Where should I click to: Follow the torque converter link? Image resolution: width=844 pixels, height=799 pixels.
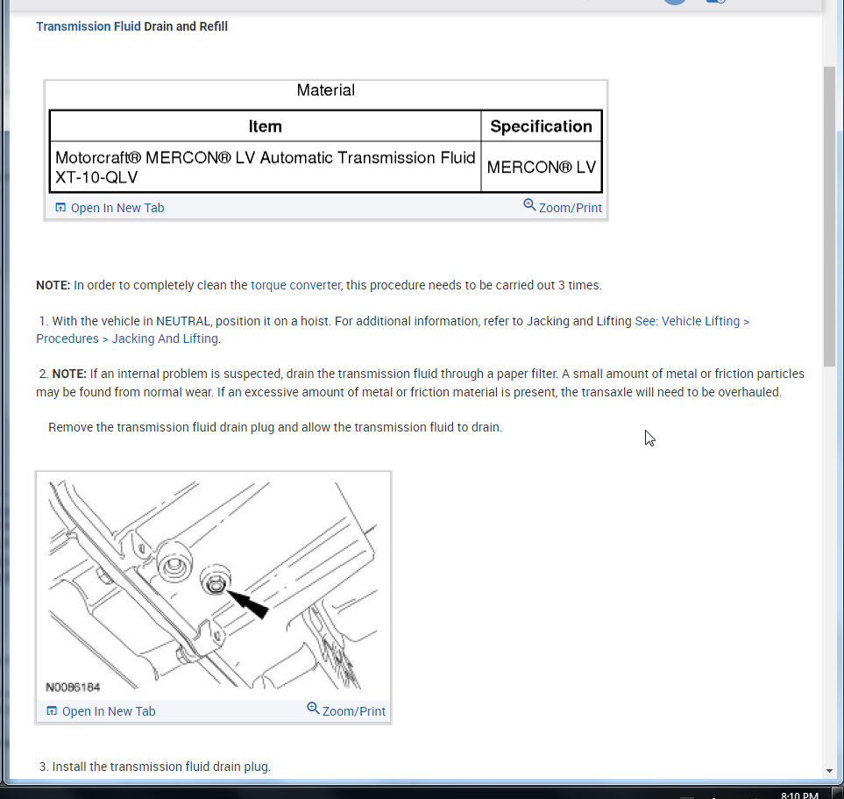(x=295, y=285)
